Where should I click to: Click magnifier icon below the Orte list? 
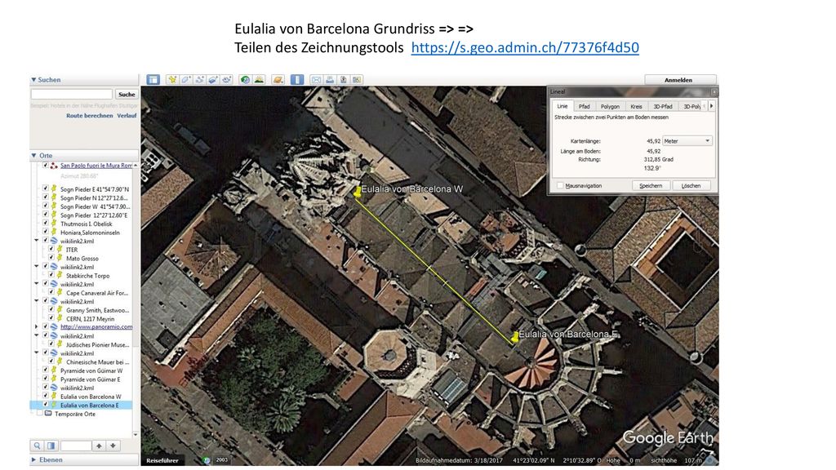(37, 446)
